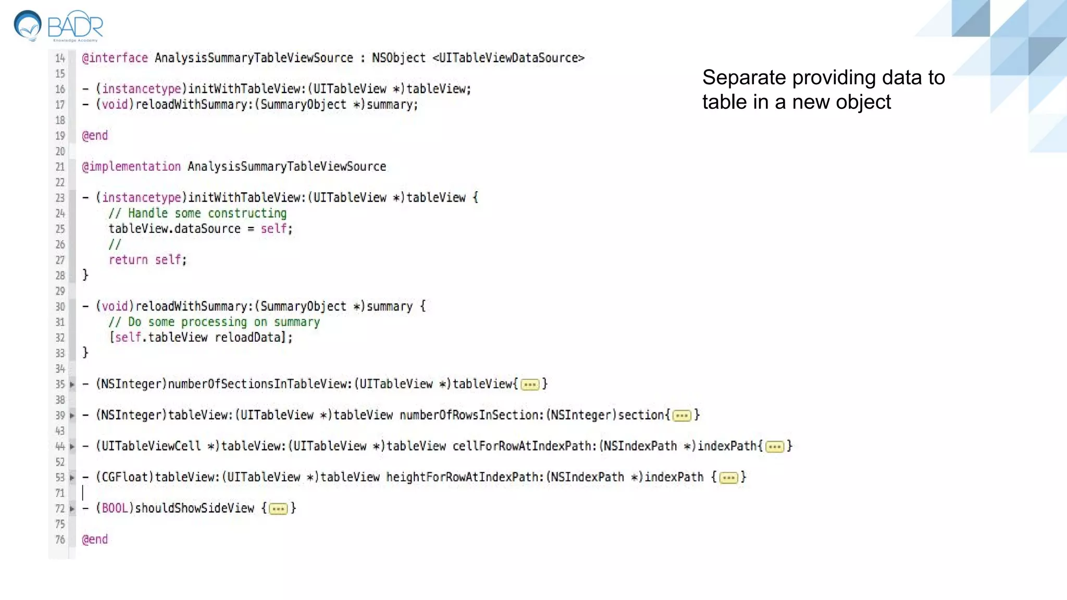Click the @implementation AnalysisSummaryTableViewSource line

[234, 167]
